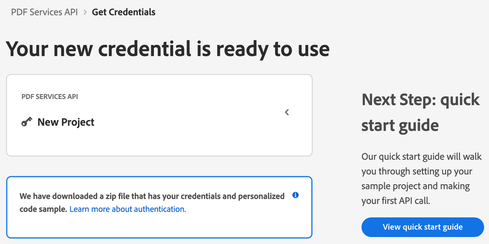The width and height of the screenshot is (489, 244).
Task: Open the PDF Services API breadcrumb link
Action: pos(44,12)
